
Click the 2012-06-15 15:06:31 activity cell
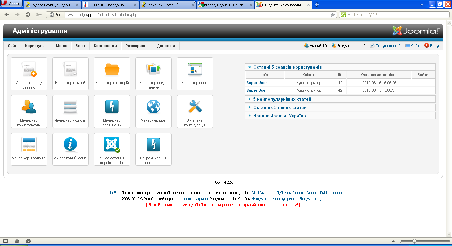[x=379, y=90]
